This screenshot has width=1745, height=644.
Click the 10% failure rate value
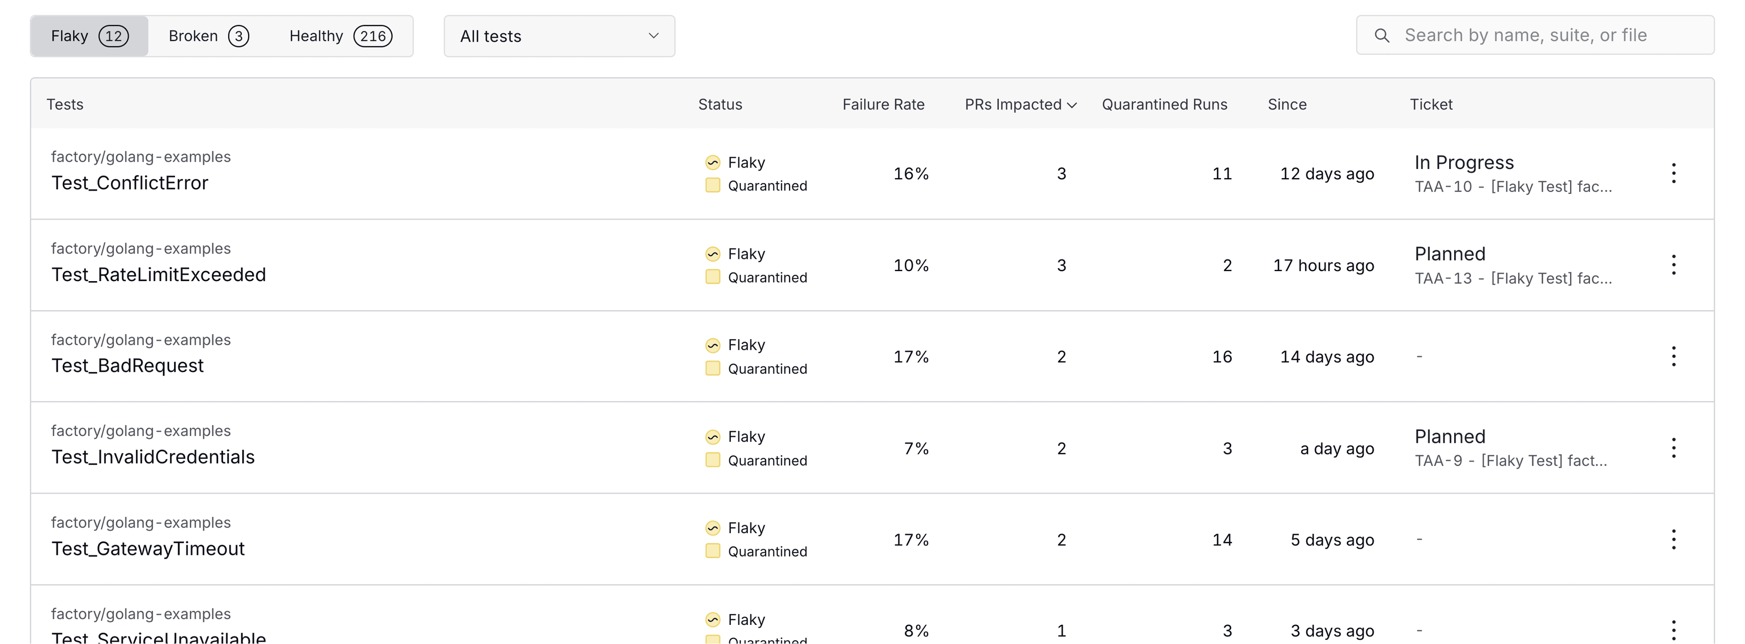coord(910,265)
